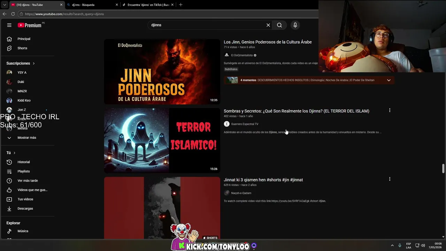Start voice search with the microphone icon

(x=295, y=25)
